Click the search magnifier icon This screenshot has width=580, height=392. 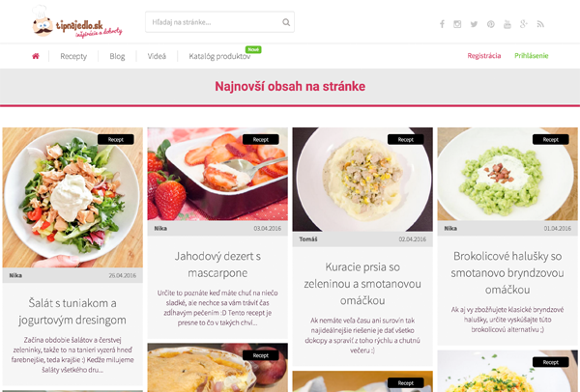(x=286, y=22)
